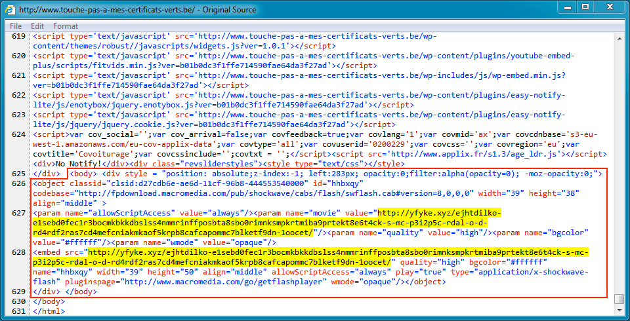Click the vertical scrollbar thumb
Image resolution: width=630 pixels, height=321 pixels.
(x=619, y=299)
